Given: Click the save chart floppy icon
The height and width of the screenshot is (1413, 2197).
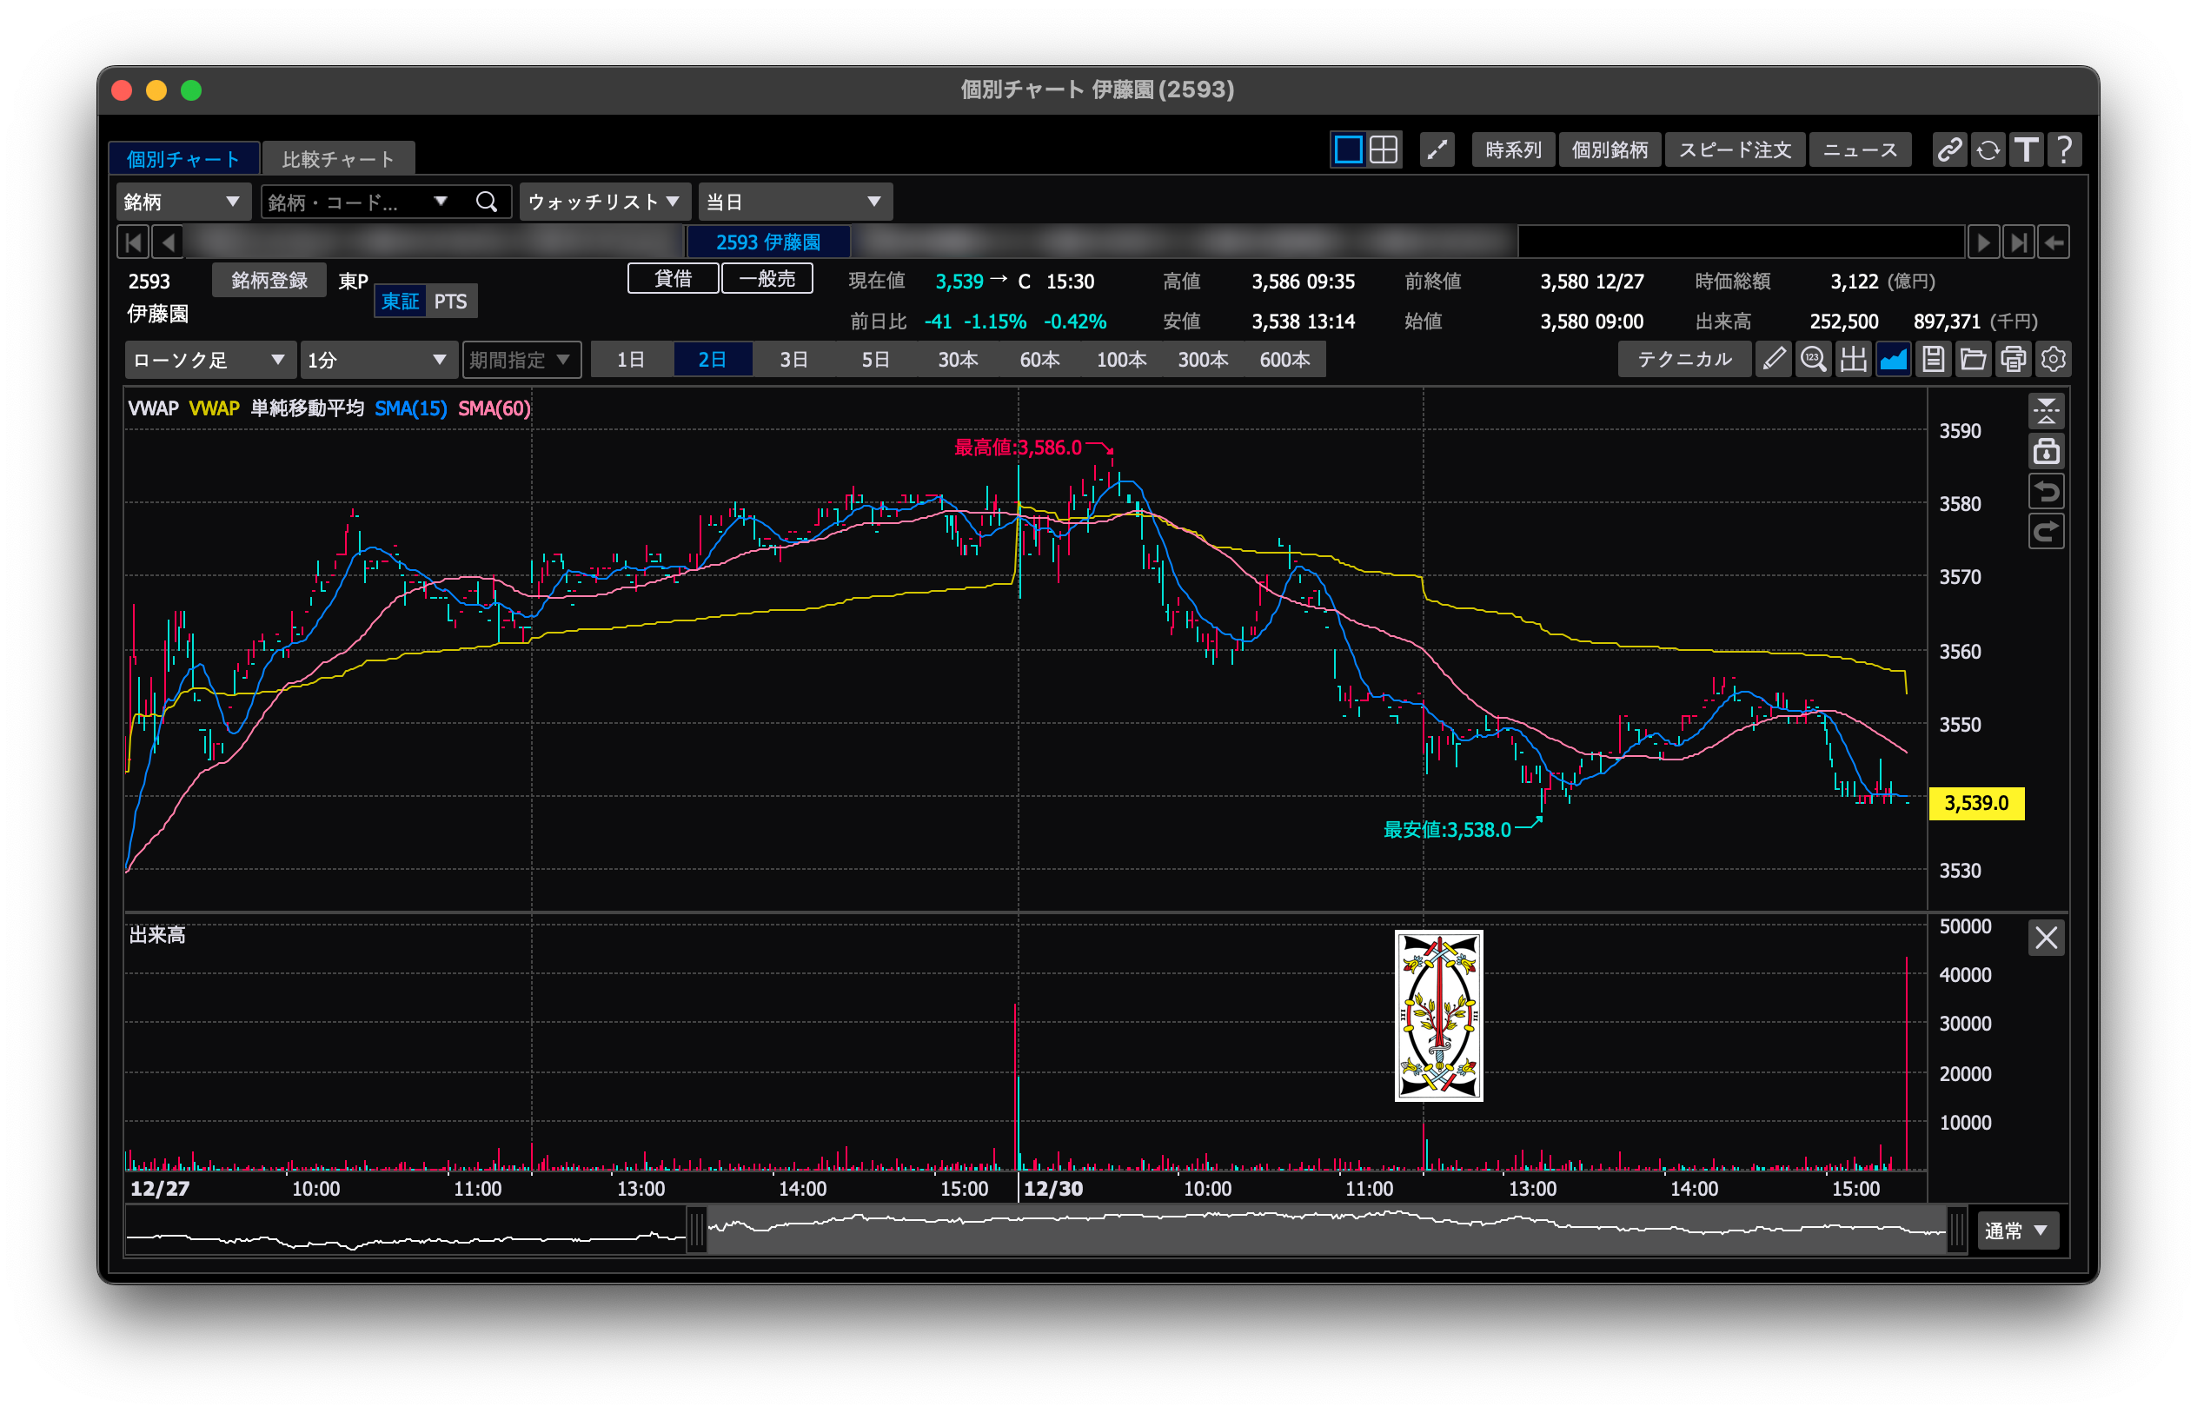Looking at the screenshot, I should pos(1933,359).
